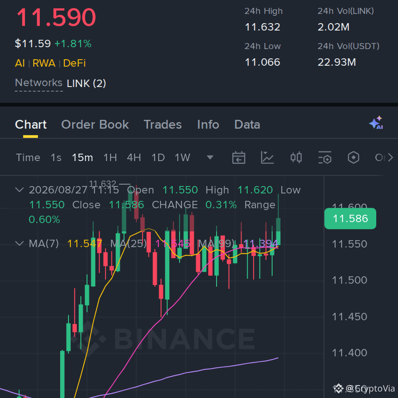Click the 11.550 price axis label

coord(349,244)
